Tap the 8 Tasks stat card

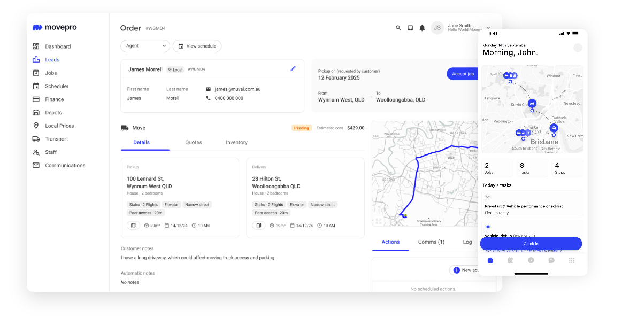[x=532, y=168]
